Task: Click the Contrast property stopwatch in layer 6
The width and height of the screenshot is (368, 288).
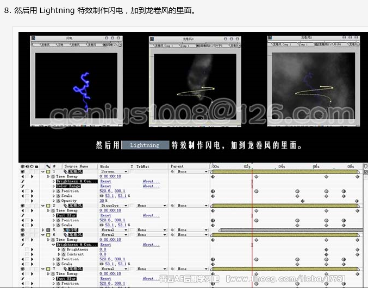Action: (x=64, y=254)
